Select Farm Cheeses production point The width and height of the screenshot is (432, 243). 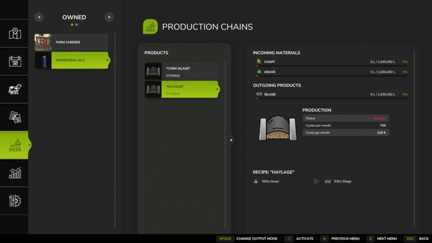[71, 42]
